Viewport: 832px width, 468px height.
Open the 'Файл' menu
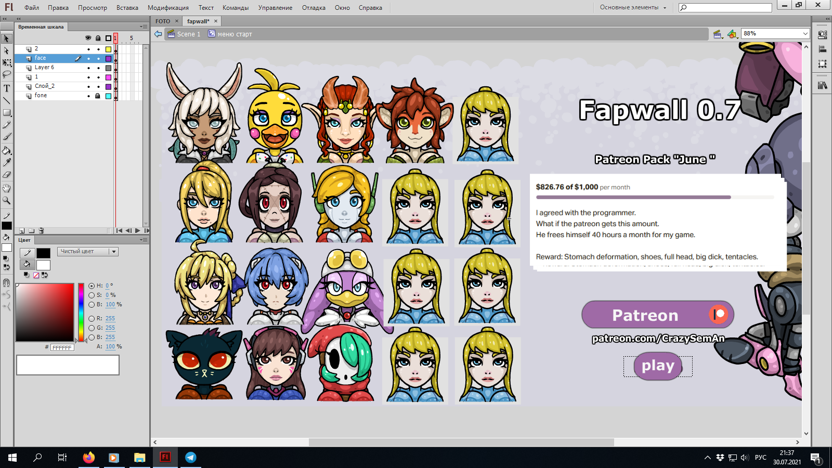[x=32, y=8]
